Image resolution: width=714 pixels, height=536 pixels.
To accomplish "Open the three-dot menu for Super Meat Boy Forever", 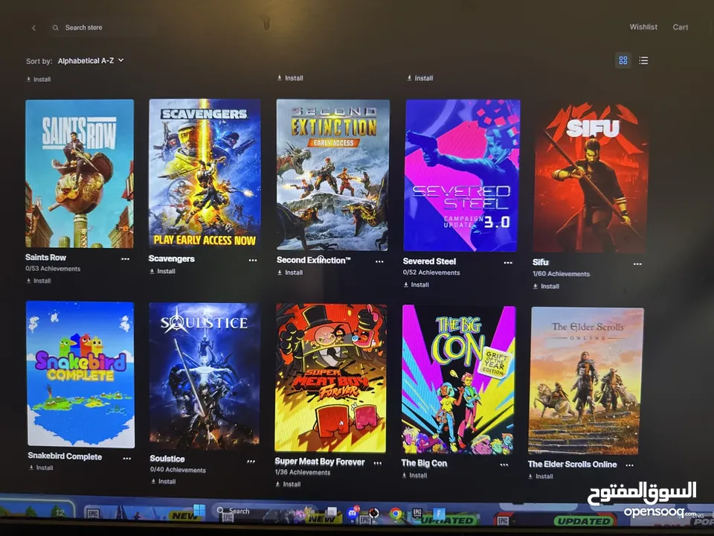I will coord(378,463).
